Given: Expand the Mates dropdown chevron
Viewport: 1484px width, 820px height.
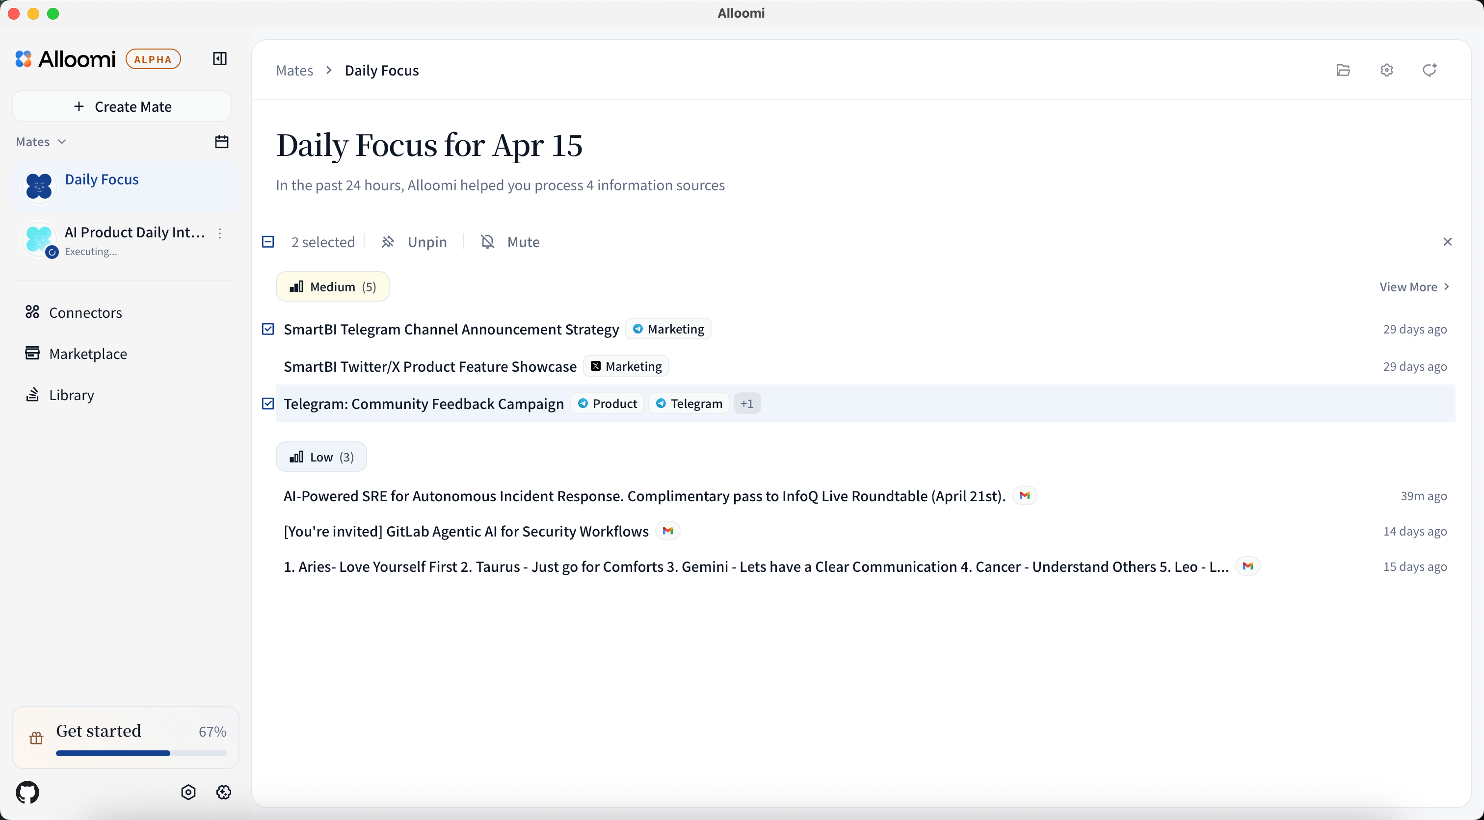Looking at the screenshot, I should (x=62, y=142).
